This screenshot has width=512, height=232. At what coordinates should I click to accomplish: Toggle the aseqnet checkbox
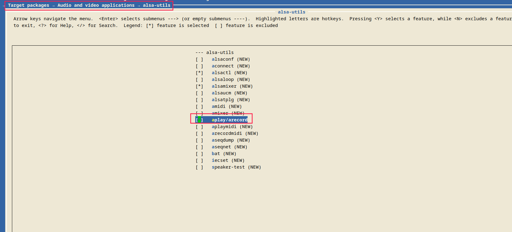tap(199, 147)
